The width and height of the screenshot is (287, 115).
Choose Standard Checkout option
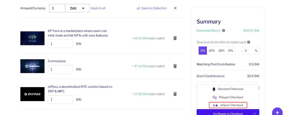tap(228, 89)
